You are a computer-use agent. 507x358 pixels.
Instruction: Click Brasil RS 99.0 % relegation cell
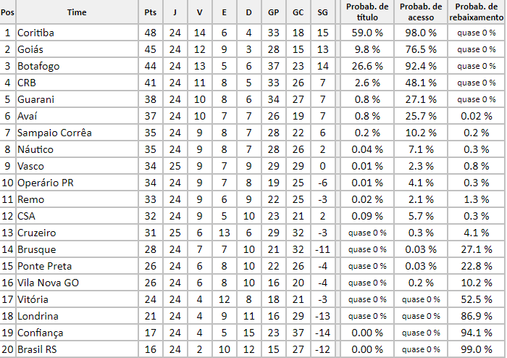coord(476,349)
